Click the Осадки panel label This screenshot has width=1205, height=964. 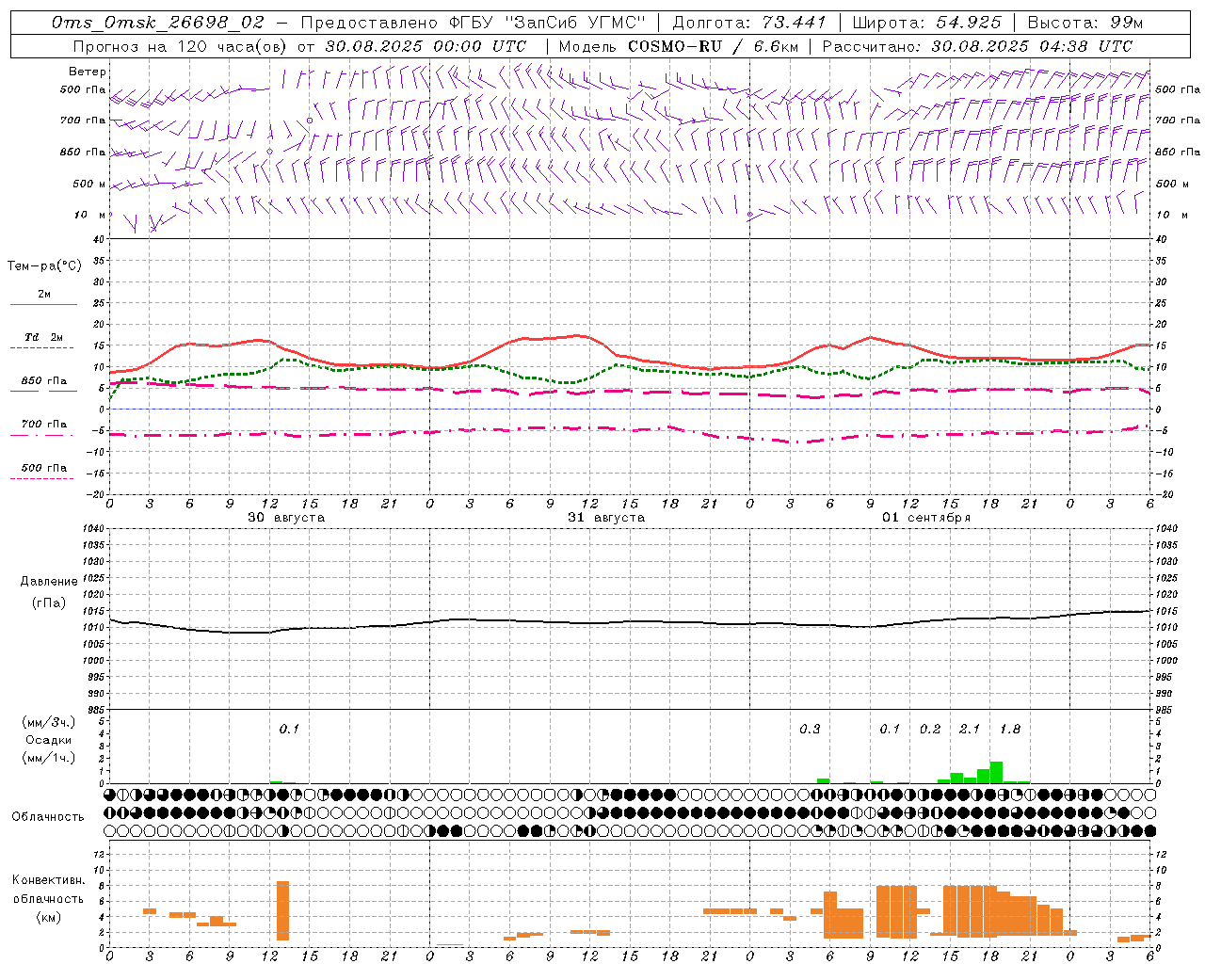pos(49,740)
